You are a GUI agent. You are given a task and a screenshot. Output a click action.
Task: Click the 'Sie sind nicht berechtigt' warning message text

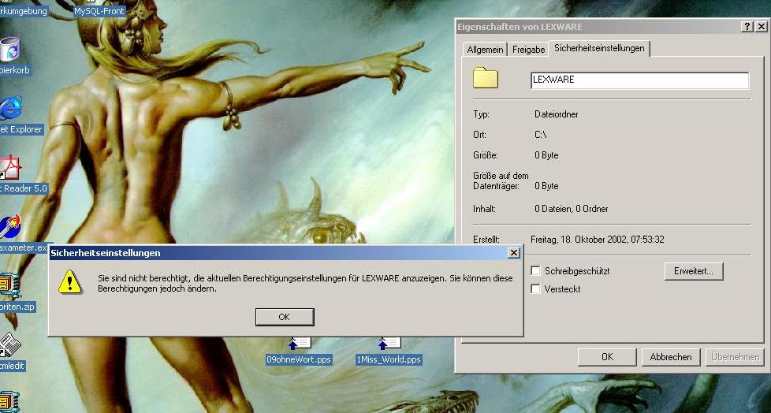(305, 284)
